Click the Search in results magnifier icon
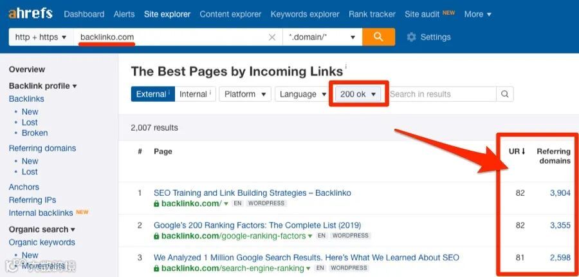Screen dimensions: 579x277 [x=505, y=94]
